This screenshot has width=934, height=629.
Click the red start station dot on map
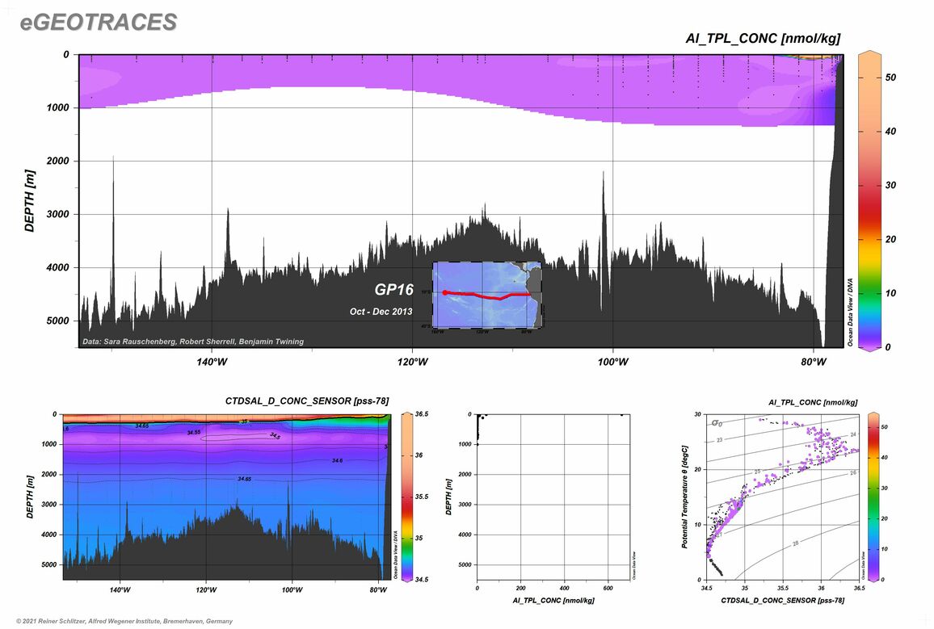click(x=445, y=292)
